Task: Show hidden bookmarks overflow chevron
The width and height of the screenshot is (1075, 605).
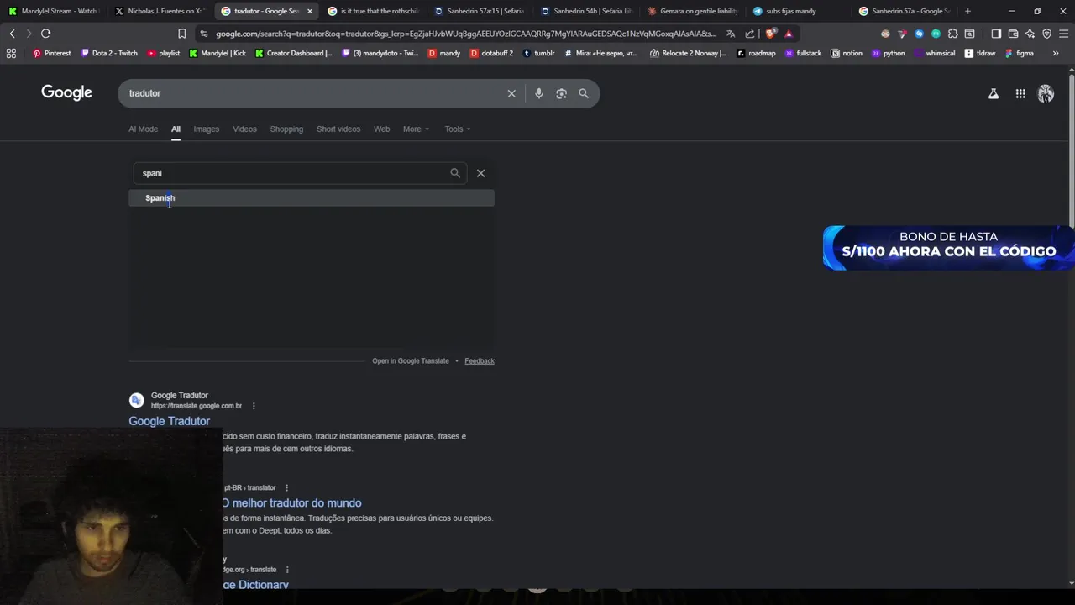Action: click(1056, 53)
